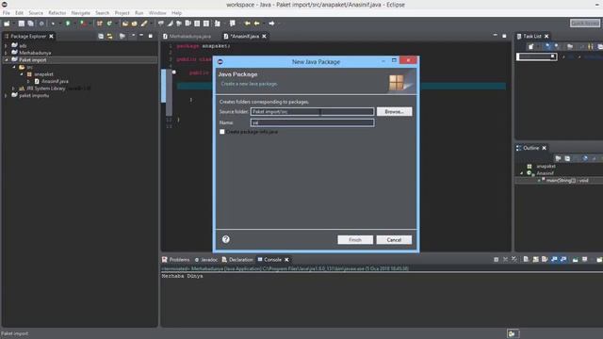Collapse the src folder node
This screenshot has height=339, width=603.
pyautogui.click(x=13, y=67)
